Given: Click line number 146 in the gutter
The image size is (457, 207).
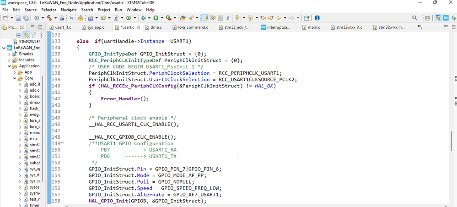Looking at the screenshot, I should [56, 125].
